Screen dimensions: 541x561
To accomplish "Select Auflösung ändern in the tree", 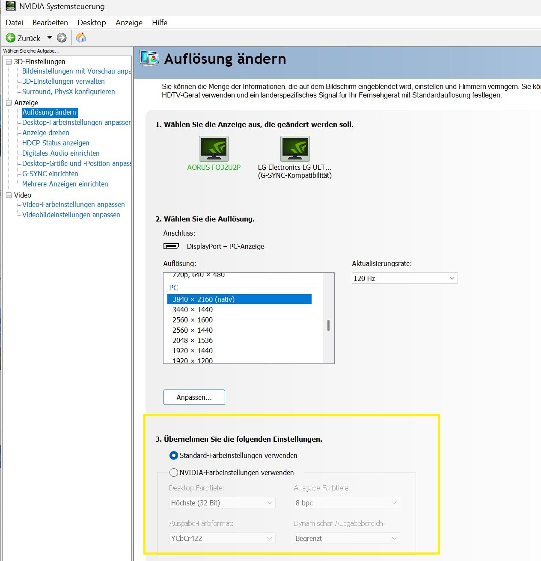I will pos(49,112).
